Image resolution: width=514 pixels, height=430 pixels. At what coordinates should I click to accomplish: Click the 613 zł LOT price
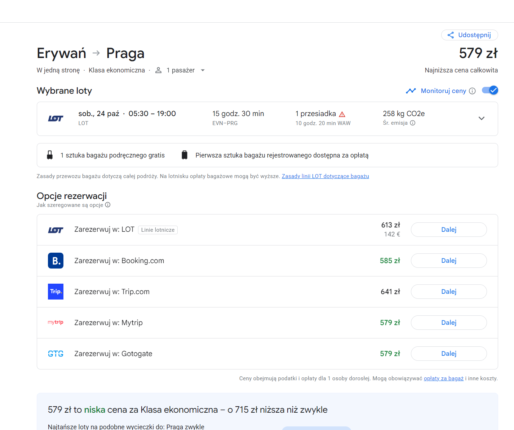pyautogui.click(x=391, y=225)
